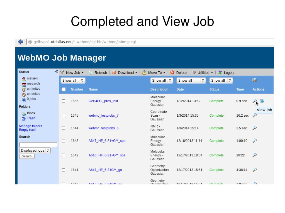Open the Utilities menu
285x213 pixels.
tap(205, 72)
